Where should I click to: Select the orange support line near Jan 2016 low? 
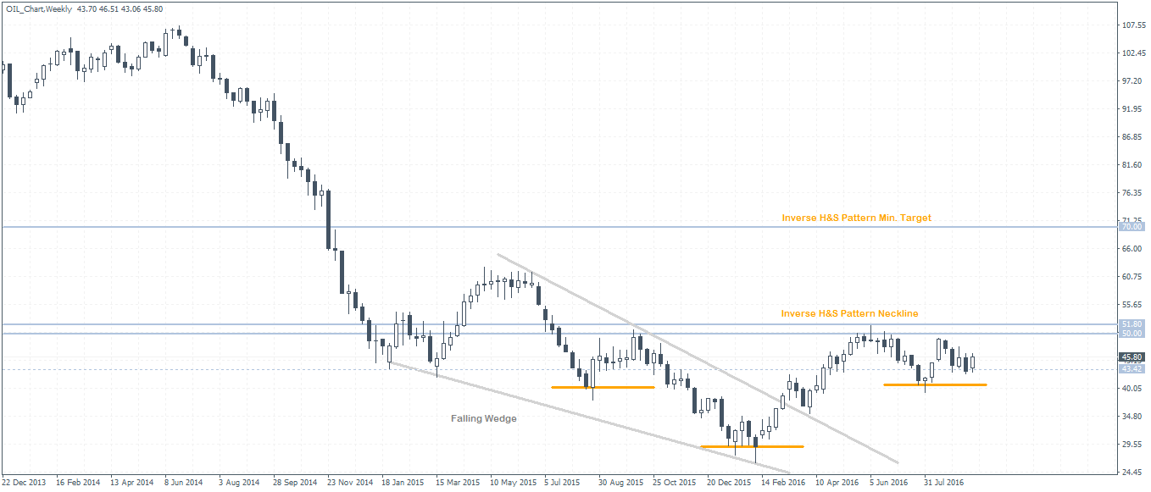752,446
